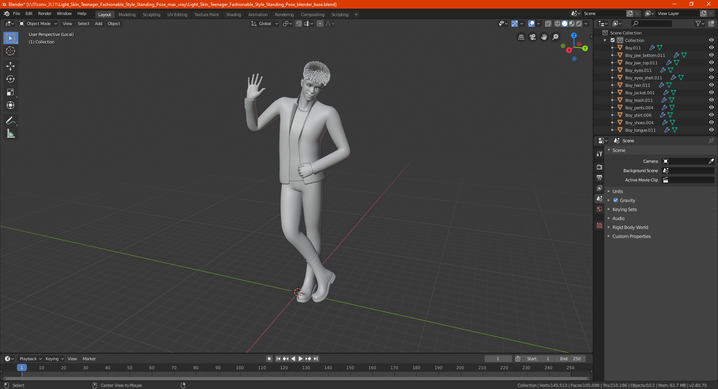Select the Measure tool
This screenshot has width=718, height=389.
[x=10, y=134]
